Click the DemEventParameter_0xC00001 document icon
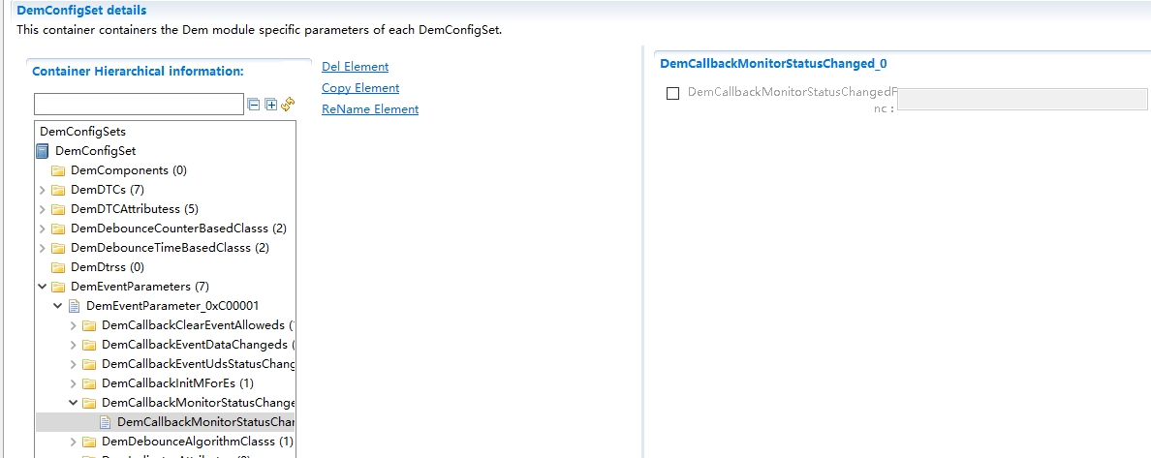Viewport: 1151px width, 458px height. coord(74,306)
